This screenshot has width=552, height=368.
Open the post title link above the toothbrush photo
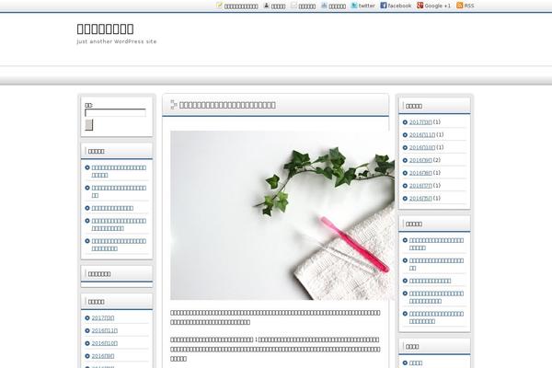tap(227, 105)
